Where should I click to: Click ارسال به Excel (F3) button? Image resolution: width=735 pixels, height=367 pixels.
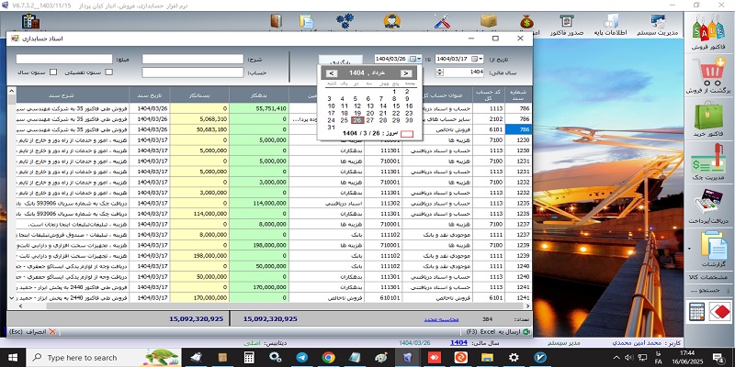498,331
